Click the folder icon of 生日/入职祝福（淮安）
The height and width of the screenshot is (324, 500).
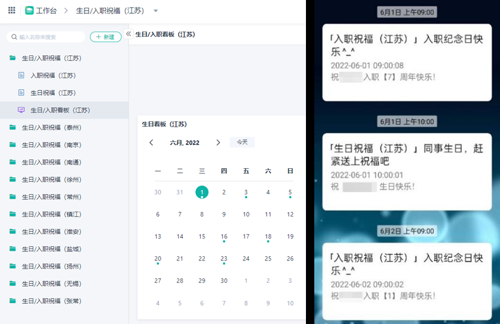coord(12,232)
